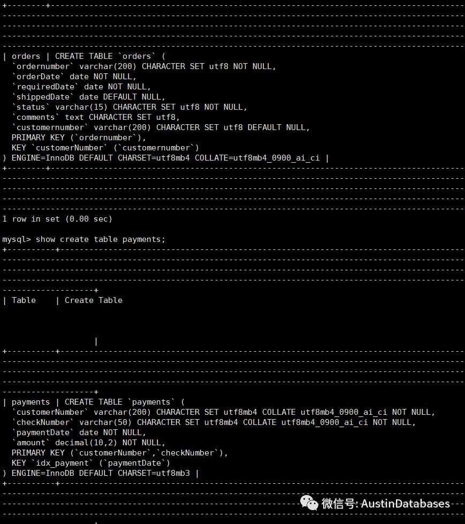Click the mysql> prompt
465x524 pixels.
[x=17, y=239]
